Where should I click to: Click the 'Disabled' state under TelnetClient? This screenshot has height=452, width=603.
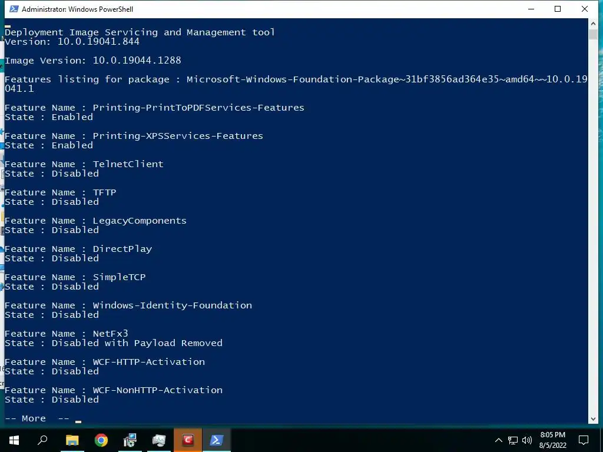[x=75, y=174]
